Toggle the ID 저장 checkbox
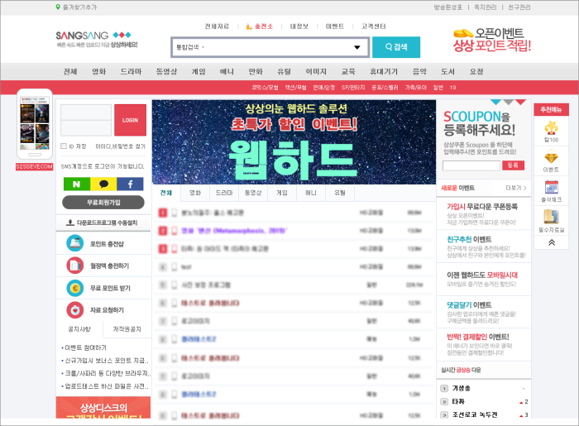The image size is (579, 426). coord(64,146)
